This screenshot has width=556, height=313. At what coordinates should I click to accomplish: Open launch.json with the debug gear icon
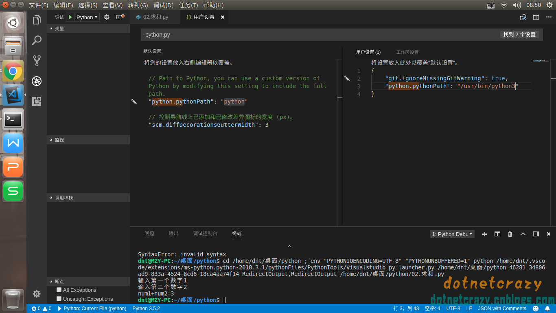point(107,17)
